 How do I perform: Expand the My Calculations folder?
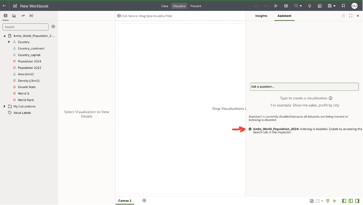[4, 106]
